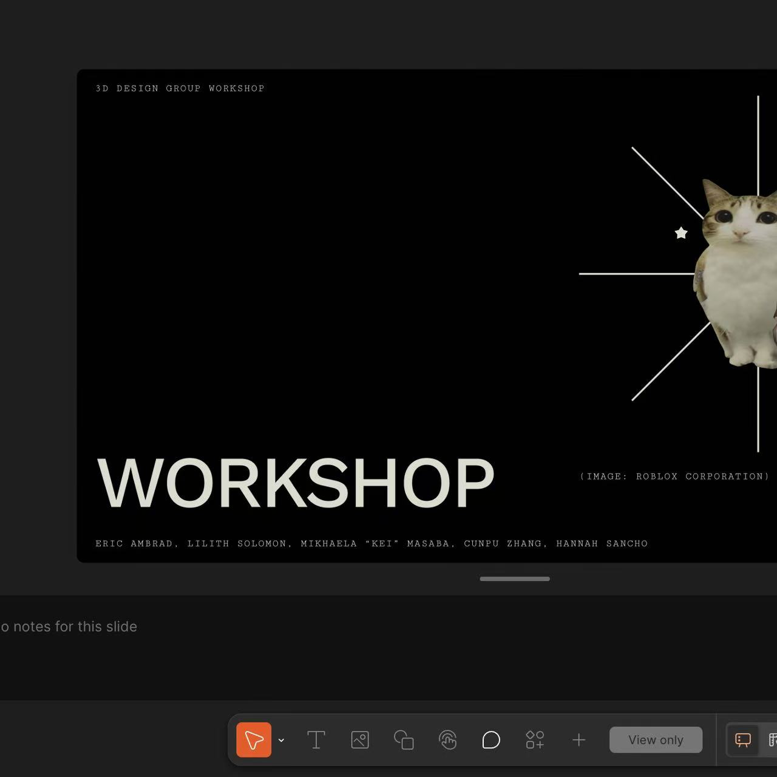This screenshot has width=777, height=777.
Task: Choose the Image insert tool
Action: pyautogui.click(x=360, y=740)
